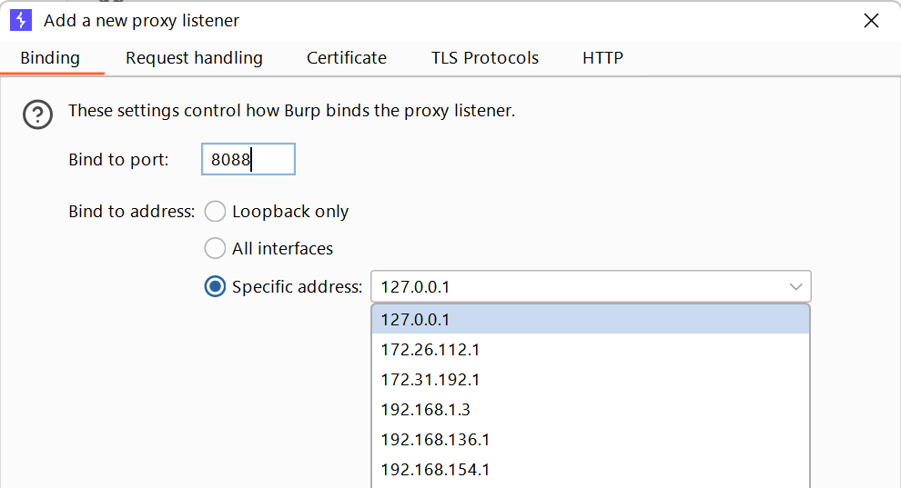Click the Bind to port input field
Image resolution: width=901 pixels, height=488 pixels.
tap(248, 160)
